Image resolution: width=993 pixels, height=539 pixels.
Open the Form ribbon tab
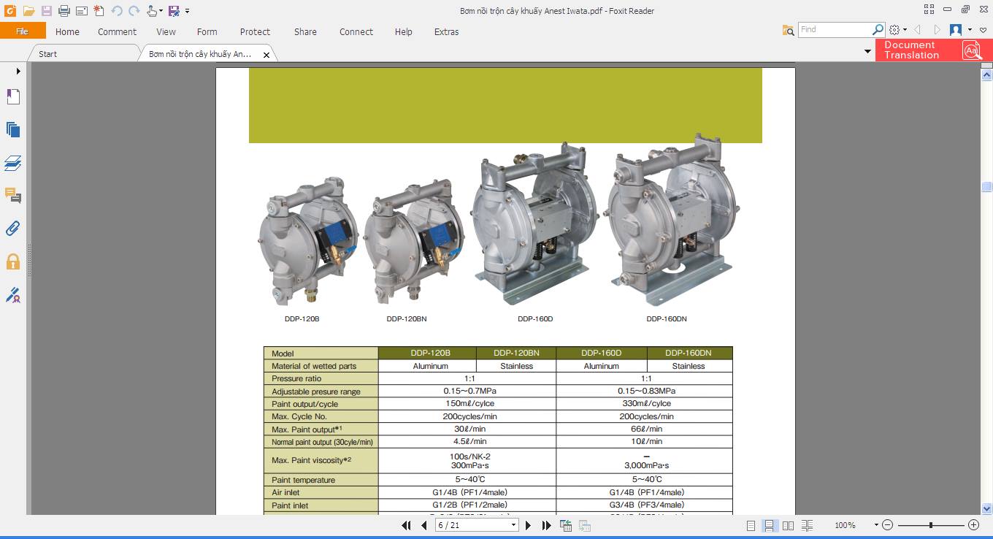207,31
